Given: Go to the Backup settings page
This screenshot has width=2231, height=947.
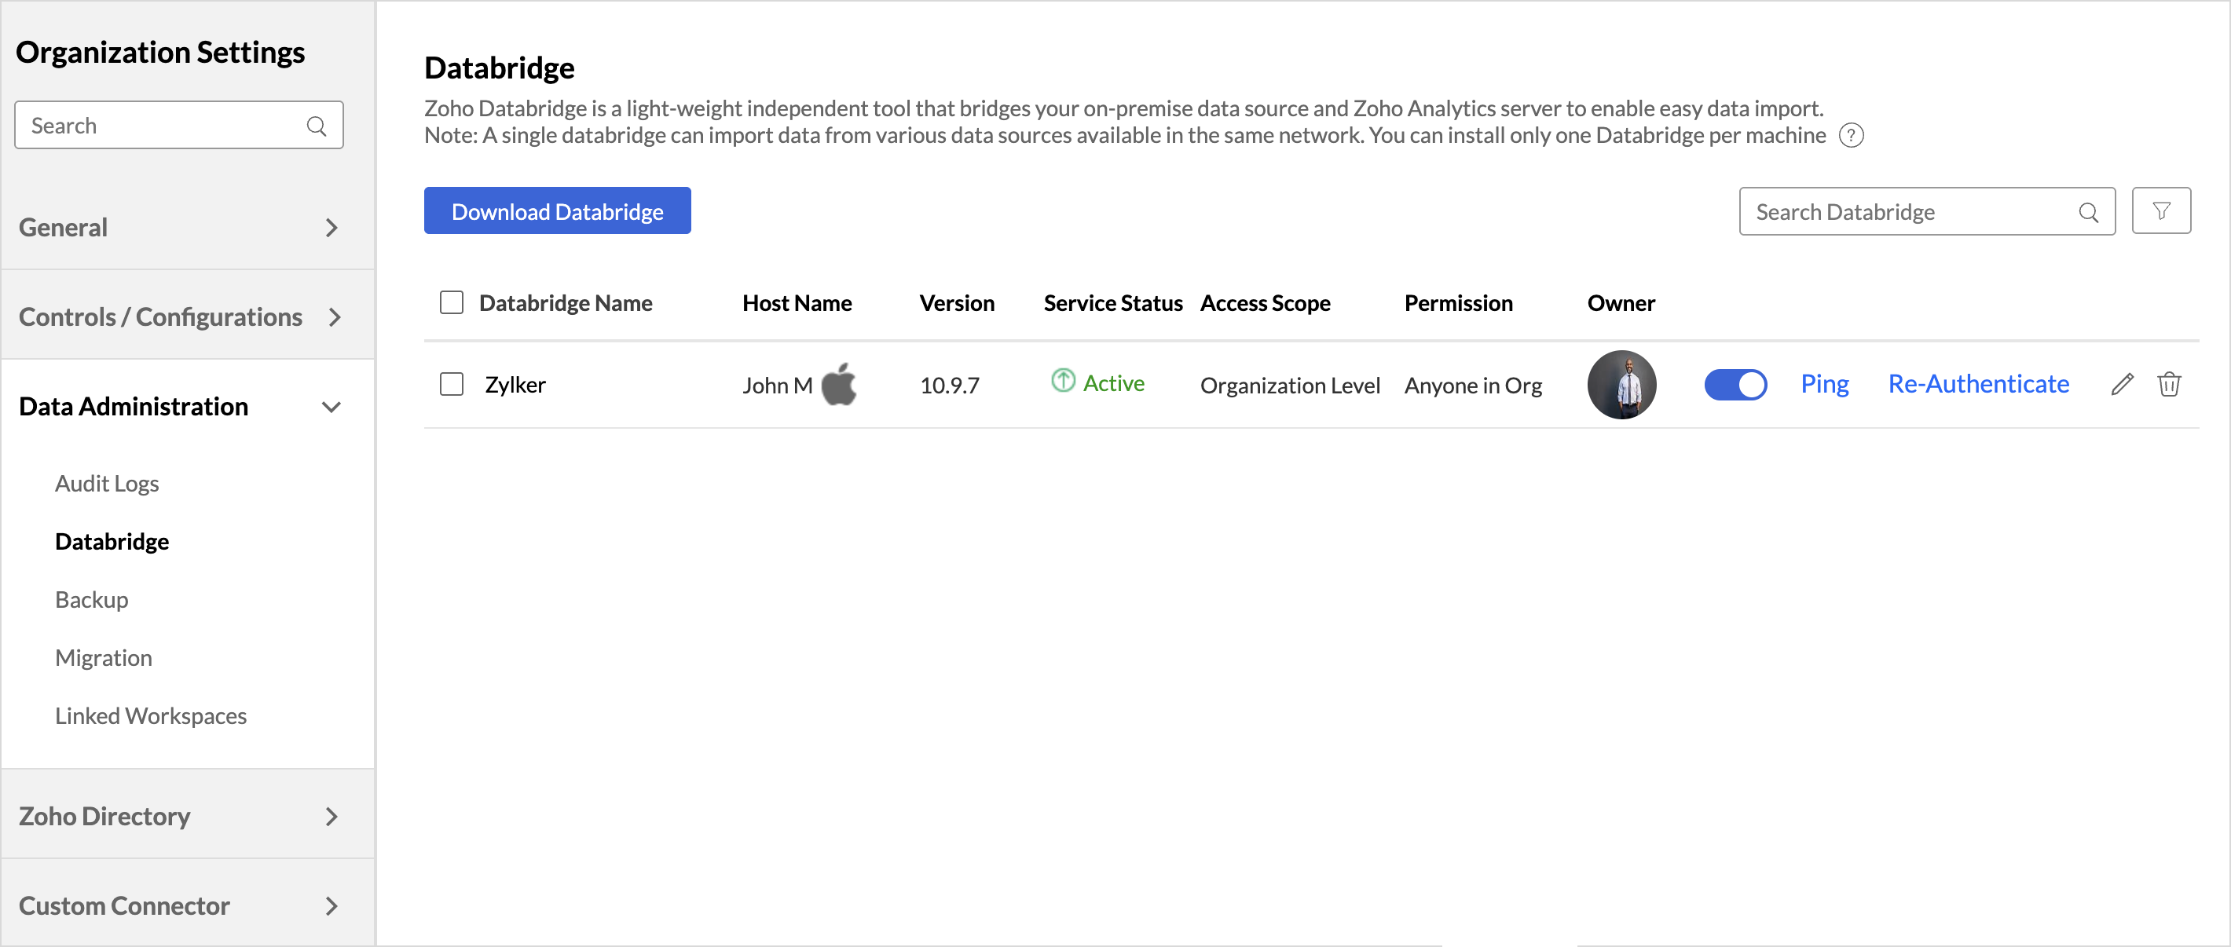Looking at the screenshot, I should [x=91, y=599].
